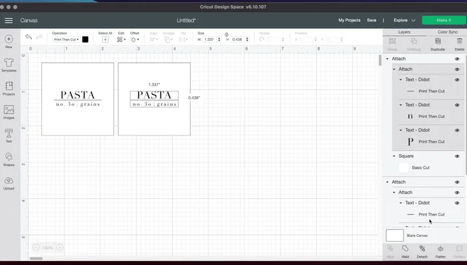Click the Group icon in Layers panel
467x265 pixels.
point(392,44)
